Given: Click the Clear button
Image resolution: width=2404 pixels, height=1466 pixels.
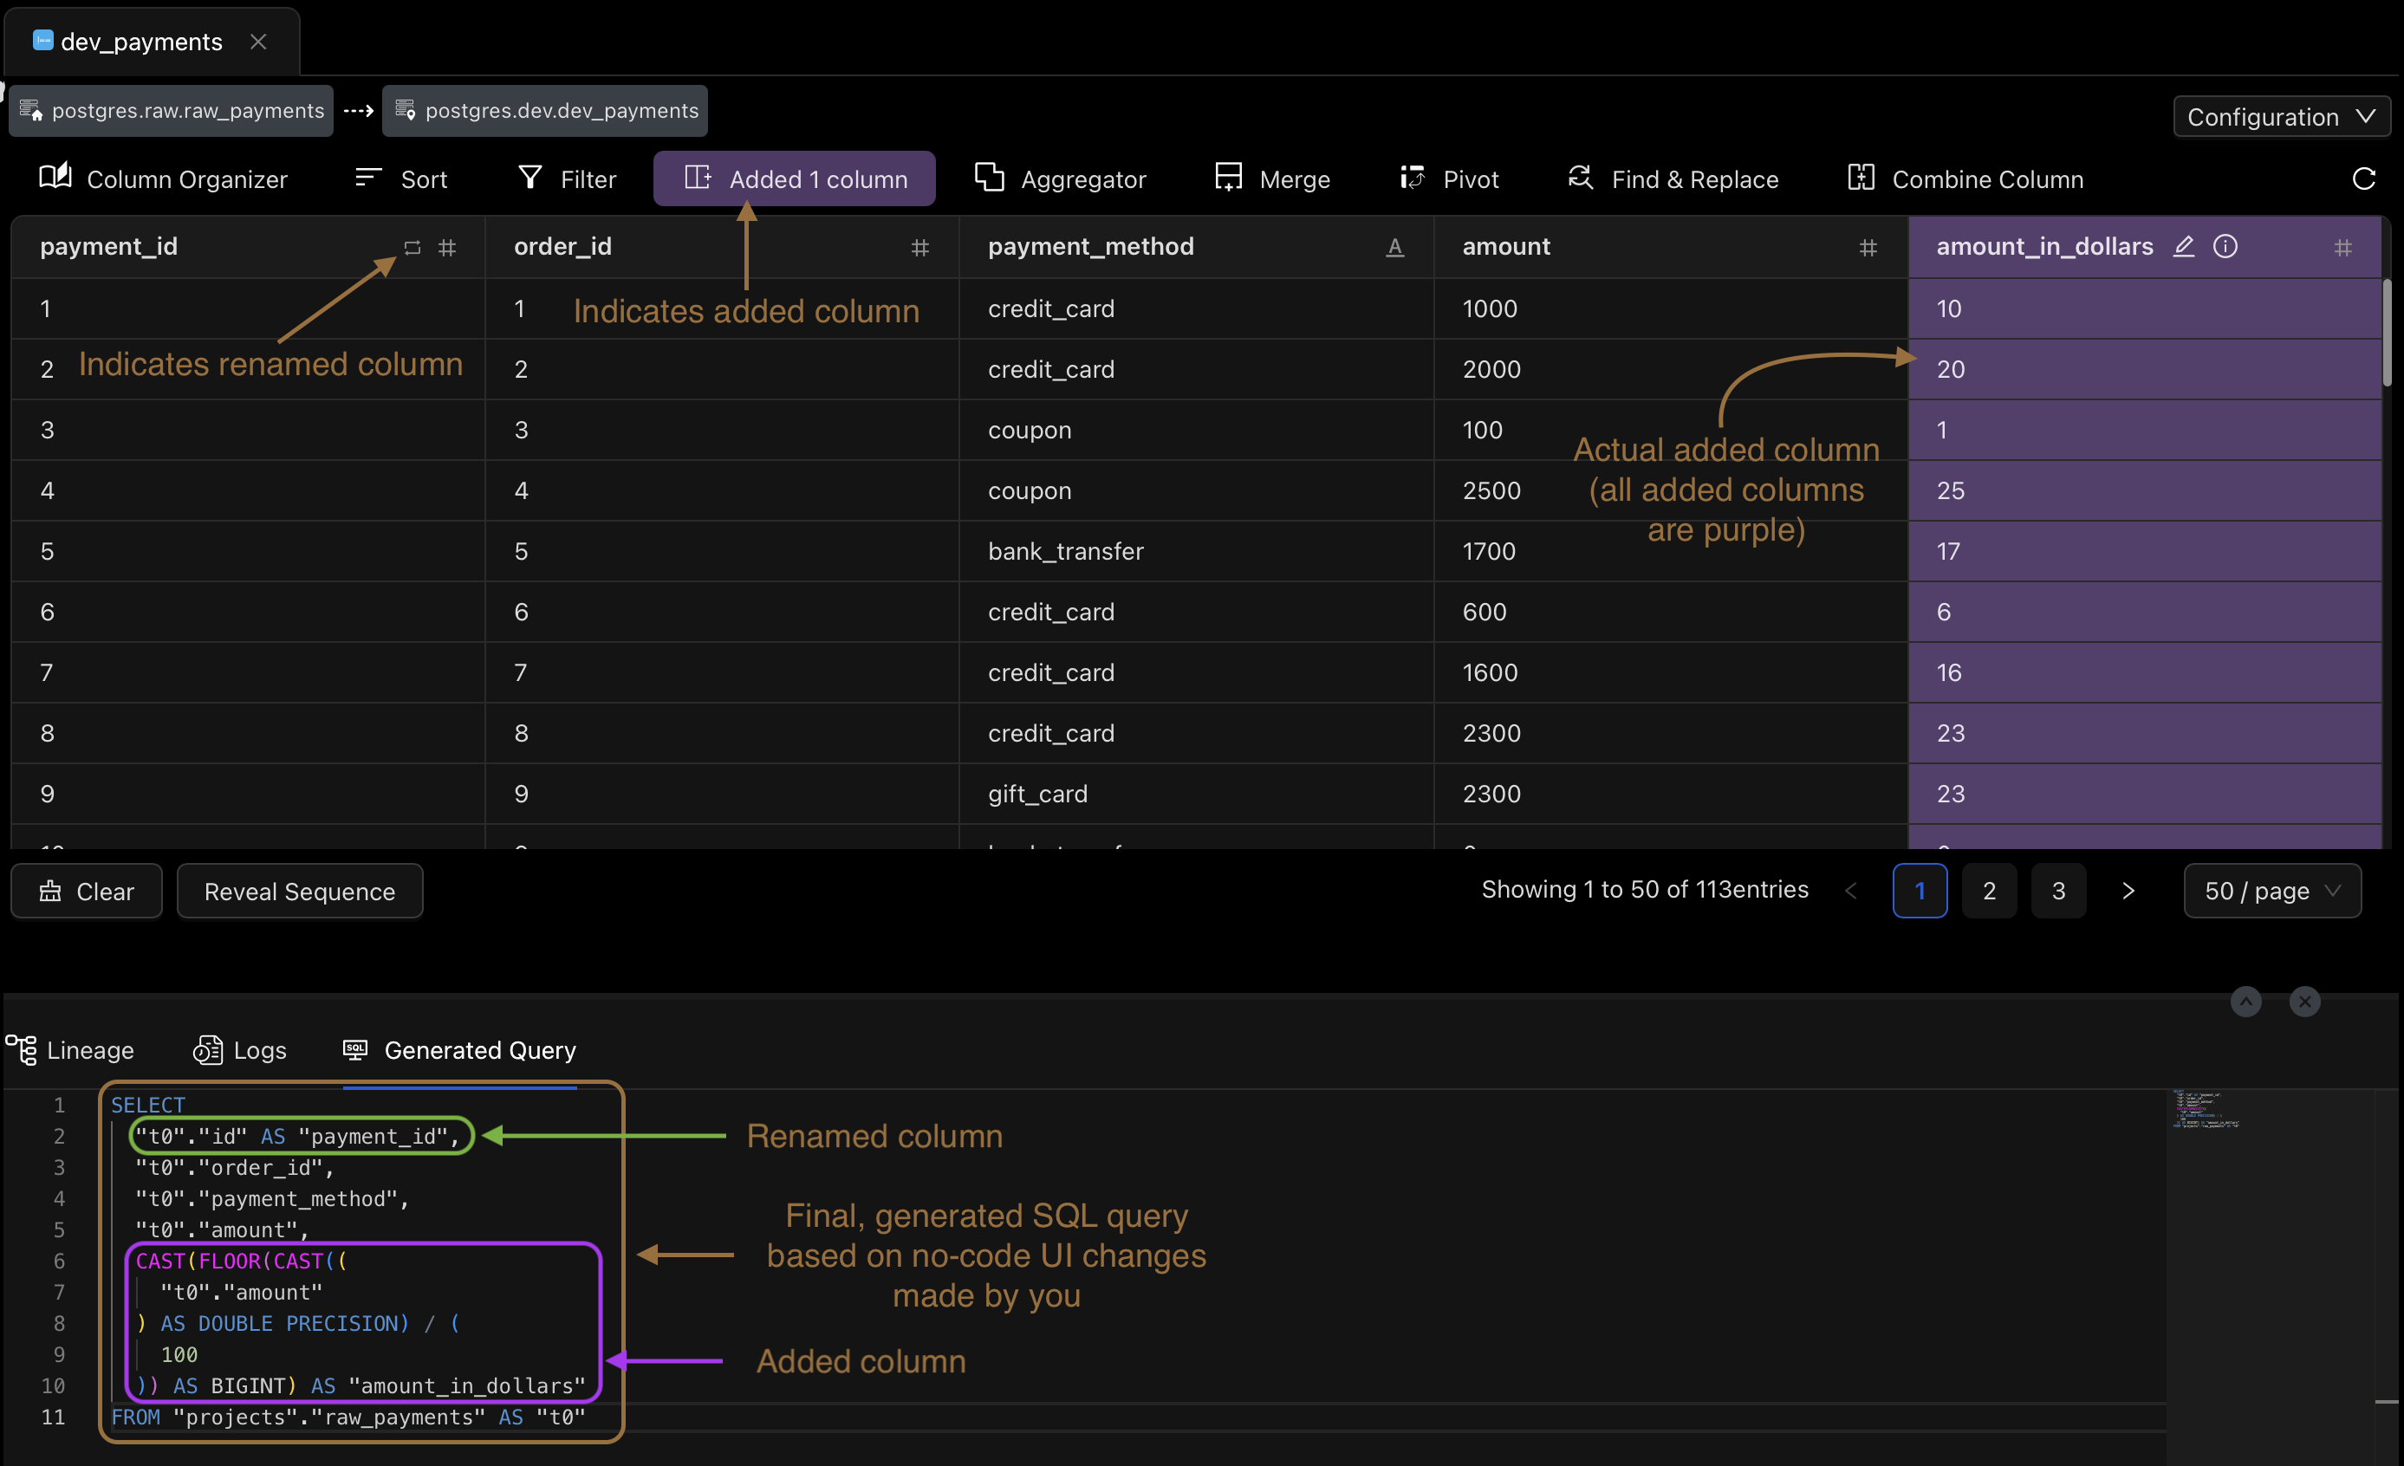Looking at the screenshot, I should click(87, 891).
